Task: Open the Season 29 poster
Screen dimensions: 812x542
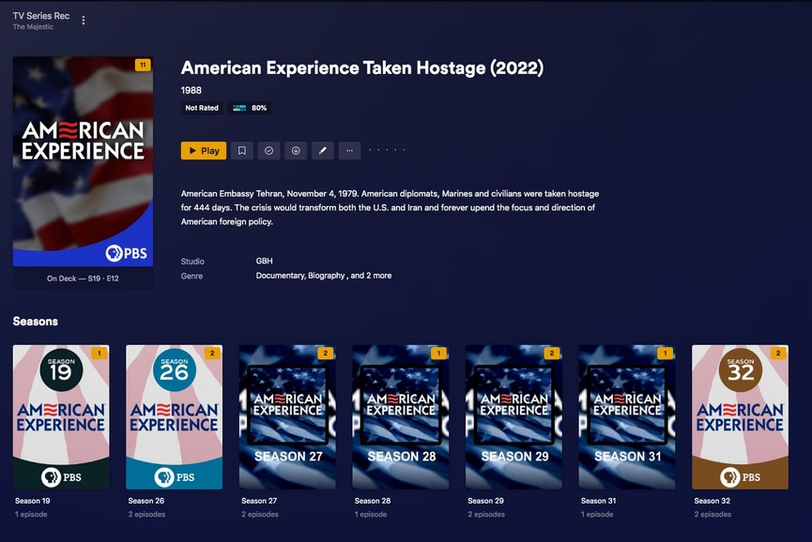Action: click(513, 417)
